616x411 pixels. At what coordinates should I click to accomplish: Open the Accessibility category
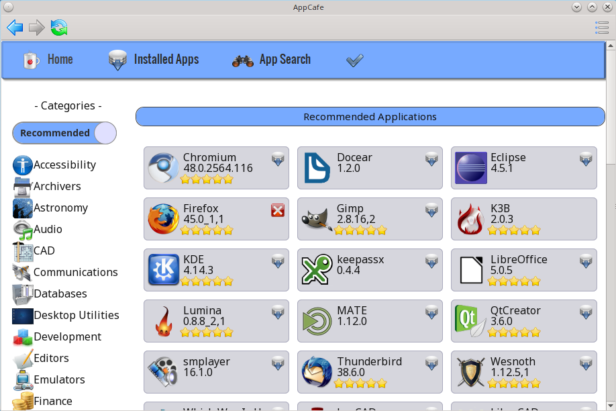click(54, 165)
